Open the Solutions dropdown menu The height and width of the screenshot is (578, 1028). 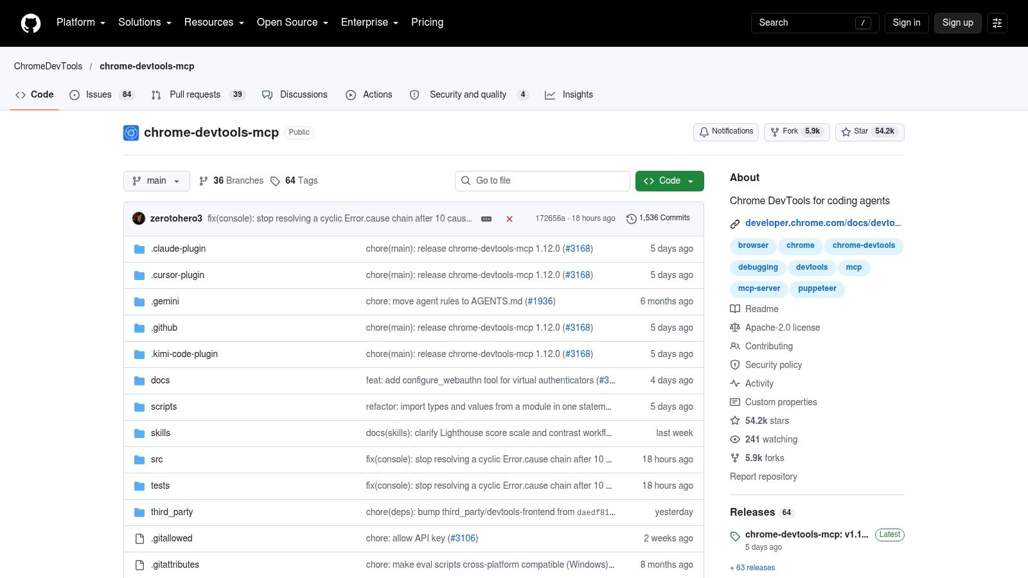click(145, 22)
